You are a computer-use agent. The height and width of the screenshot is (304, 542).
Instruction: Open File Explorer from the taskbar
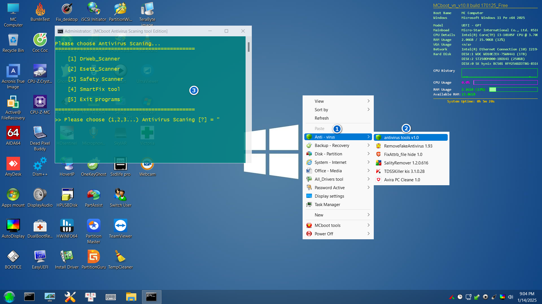coord(131,297)
